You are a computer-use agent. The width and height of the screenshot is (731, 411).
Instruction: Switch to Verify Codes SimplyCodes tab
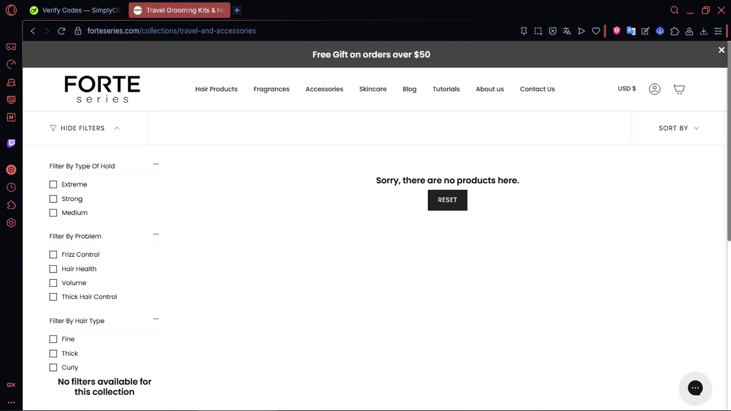click(76, 10)
